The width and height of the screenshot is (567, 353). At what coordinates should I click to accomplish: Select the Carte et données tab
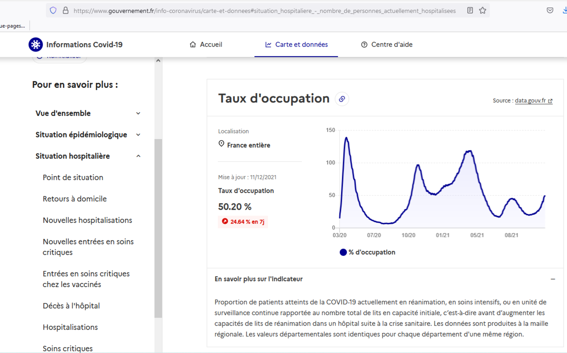(x=296, y=45)
